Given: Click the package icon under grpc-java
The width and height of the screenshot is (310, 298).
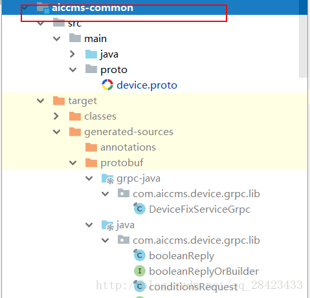Looking at the screenshot, I should tap(124, 193).
